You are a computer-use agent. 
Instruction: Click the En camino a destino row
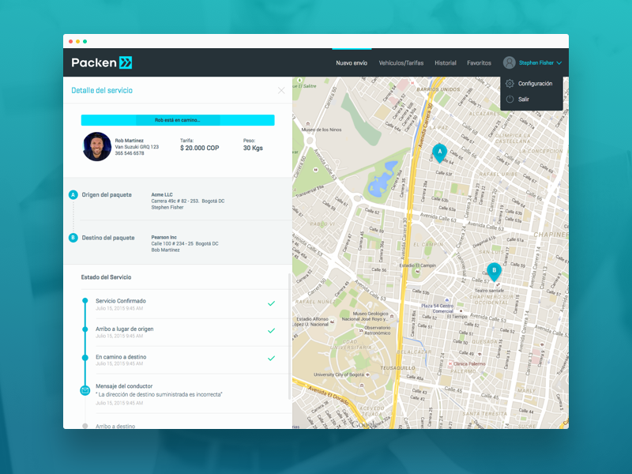click(x=185, y=360)
